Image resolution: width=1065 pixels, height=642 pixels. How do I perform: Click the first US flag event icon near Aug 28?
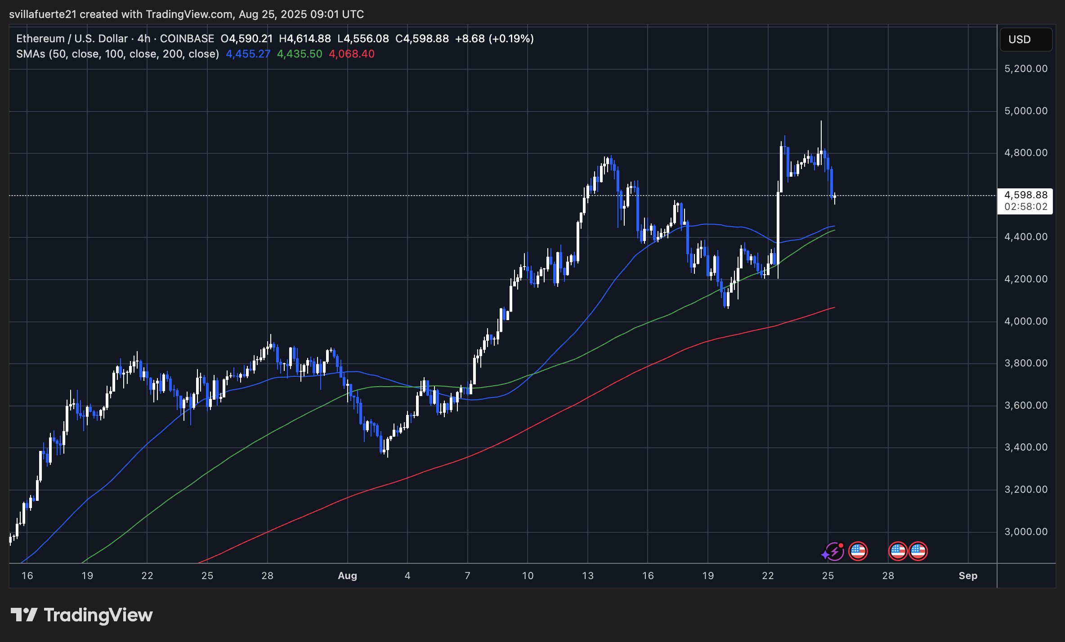[897, 551]
